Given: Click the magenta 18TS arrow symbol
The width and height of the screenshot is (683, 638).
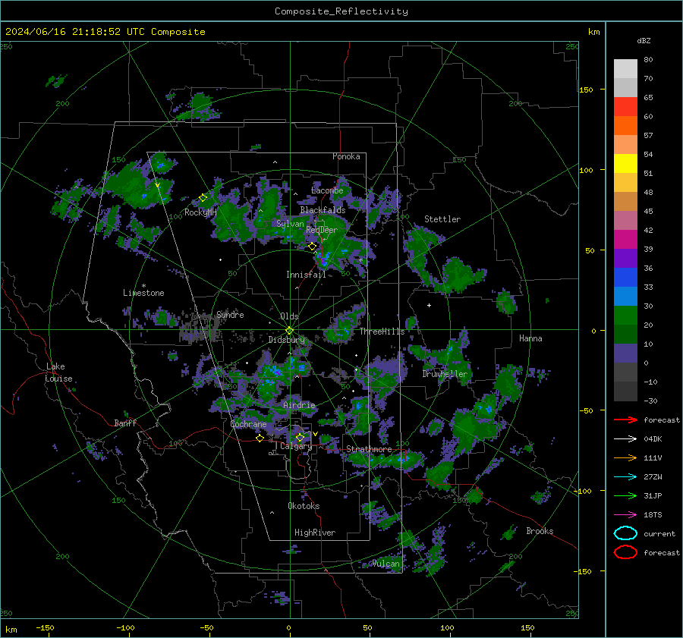Looking at the screenshot, I should (625, 514).
